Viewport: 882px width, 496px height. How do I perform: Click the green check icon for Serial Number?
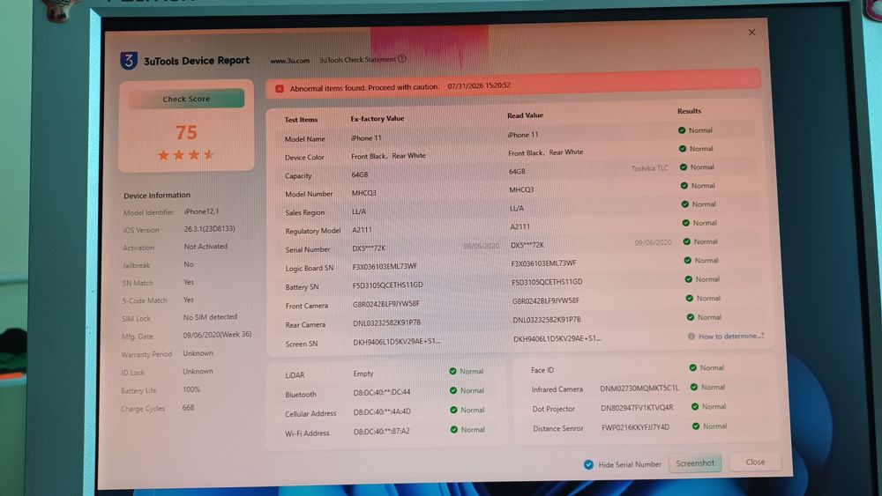(x=687, y=241)
